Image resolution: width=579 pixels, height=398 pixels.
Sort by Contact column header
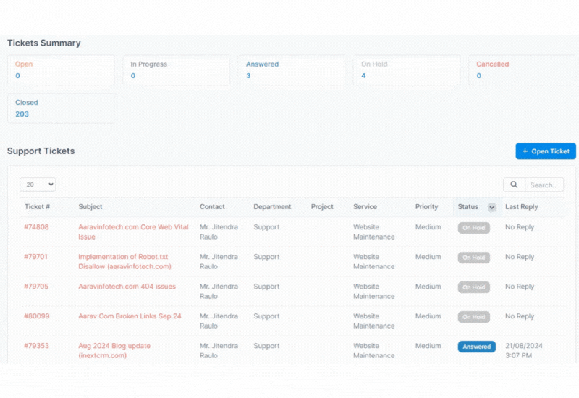212,207
